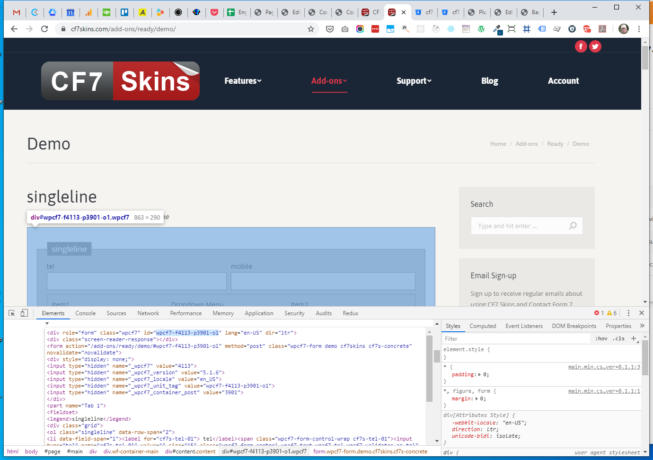Reload the page
The image size is (653, 460).
(x=44, y=29)
